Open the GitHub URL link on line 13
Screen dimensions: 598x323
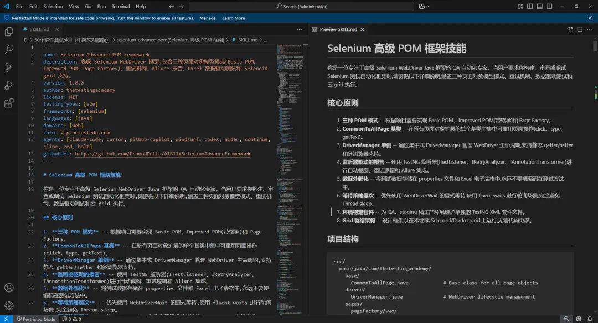click(162, 154)
